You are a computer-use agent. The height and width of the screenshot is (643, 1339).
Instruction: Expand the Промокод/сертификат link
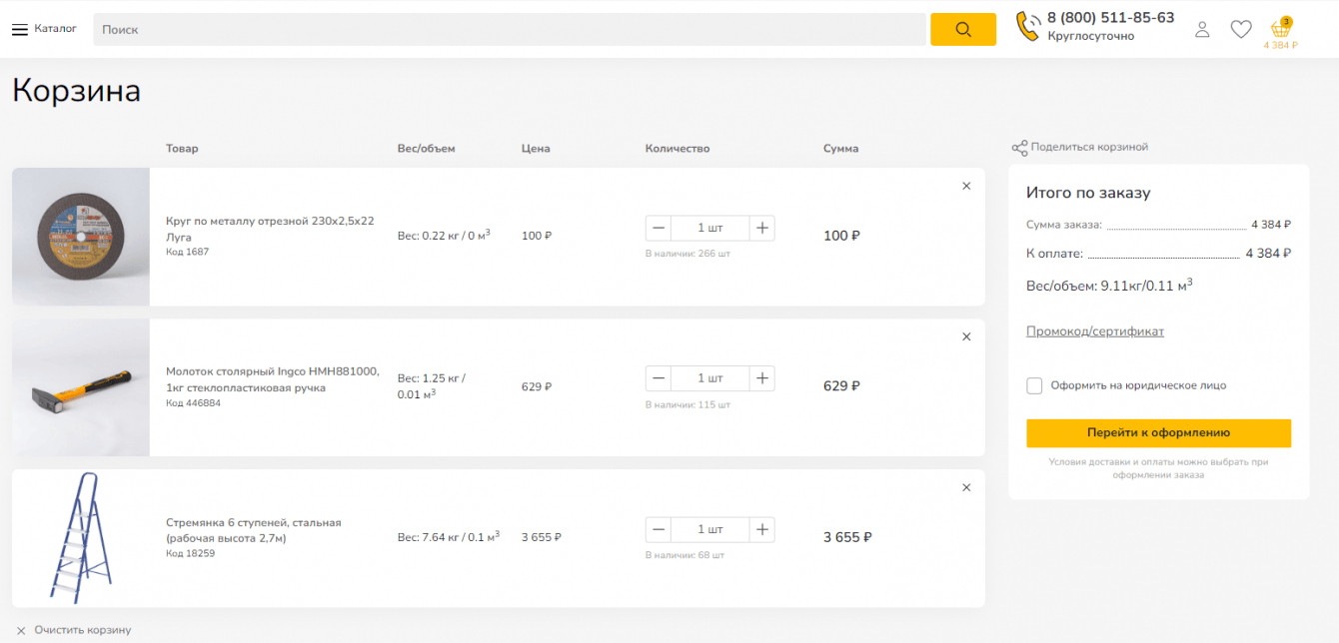point(1094,331)
